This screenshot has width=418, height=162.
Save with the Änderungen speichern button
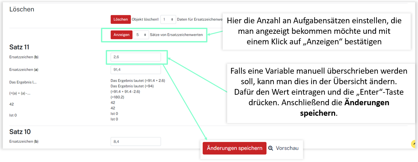tap(234, 148)
